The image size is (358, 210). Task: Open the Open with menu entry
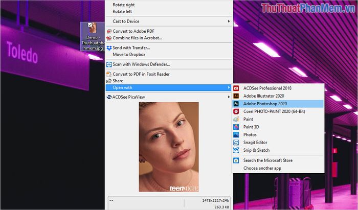coord(169,87)
